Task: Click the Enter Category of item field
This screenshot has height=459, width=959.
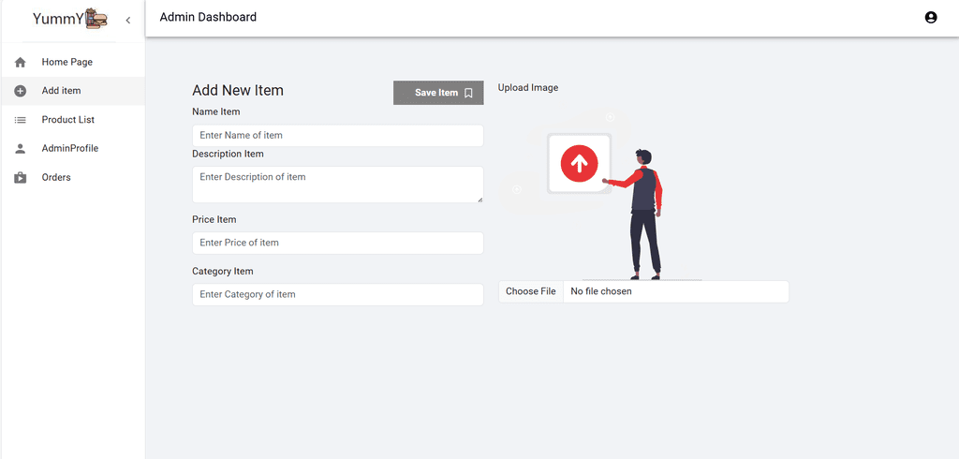Action: click(x=337, y=294)
